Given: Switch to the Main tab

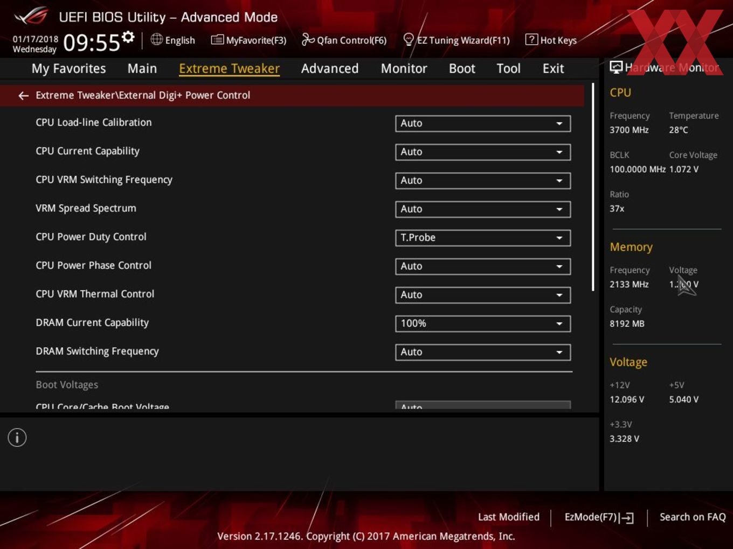Looking at the screenshot, I should [x=142, y=68].
